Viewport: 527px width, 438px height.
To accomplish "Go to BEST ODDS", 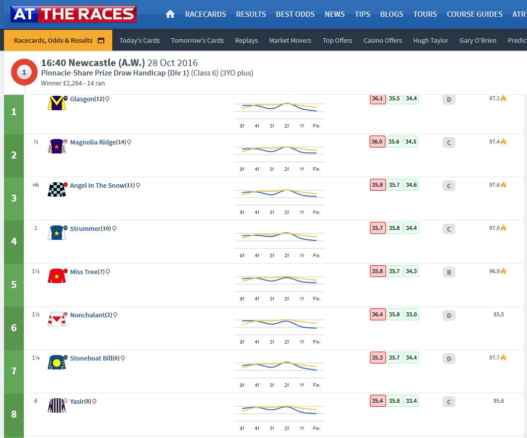I will [295, 14].
